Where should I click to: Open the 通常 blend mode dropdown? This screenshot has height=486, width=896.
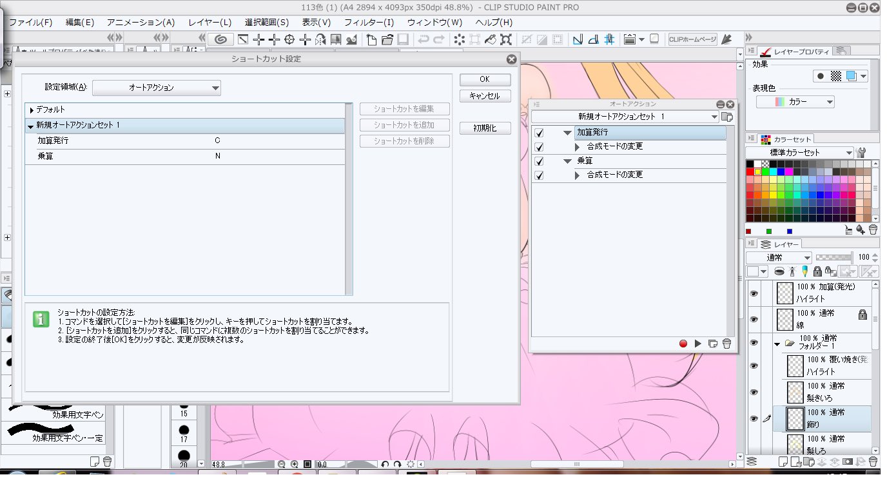pyautogui.click(x=779, y=257)
